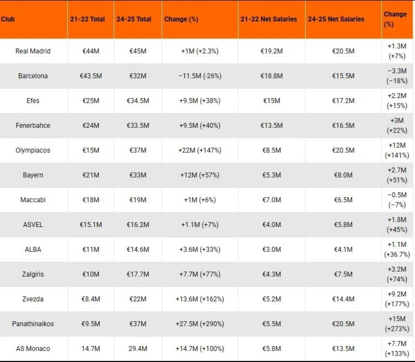This screenshot has height=362, width=415.
Task: Click the Club column header
Action: [x=8, y=19]
